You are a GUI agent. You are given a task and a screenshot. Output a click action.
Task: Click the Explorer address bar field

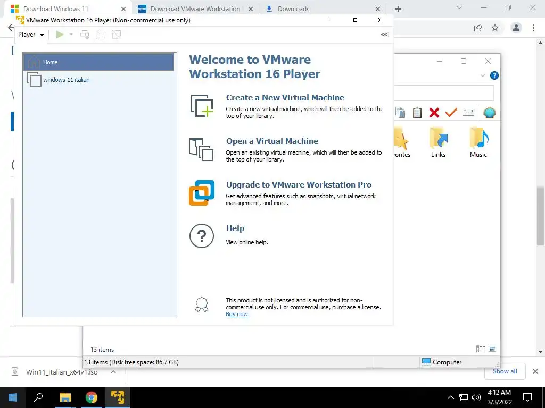click(x=443, y=93)
